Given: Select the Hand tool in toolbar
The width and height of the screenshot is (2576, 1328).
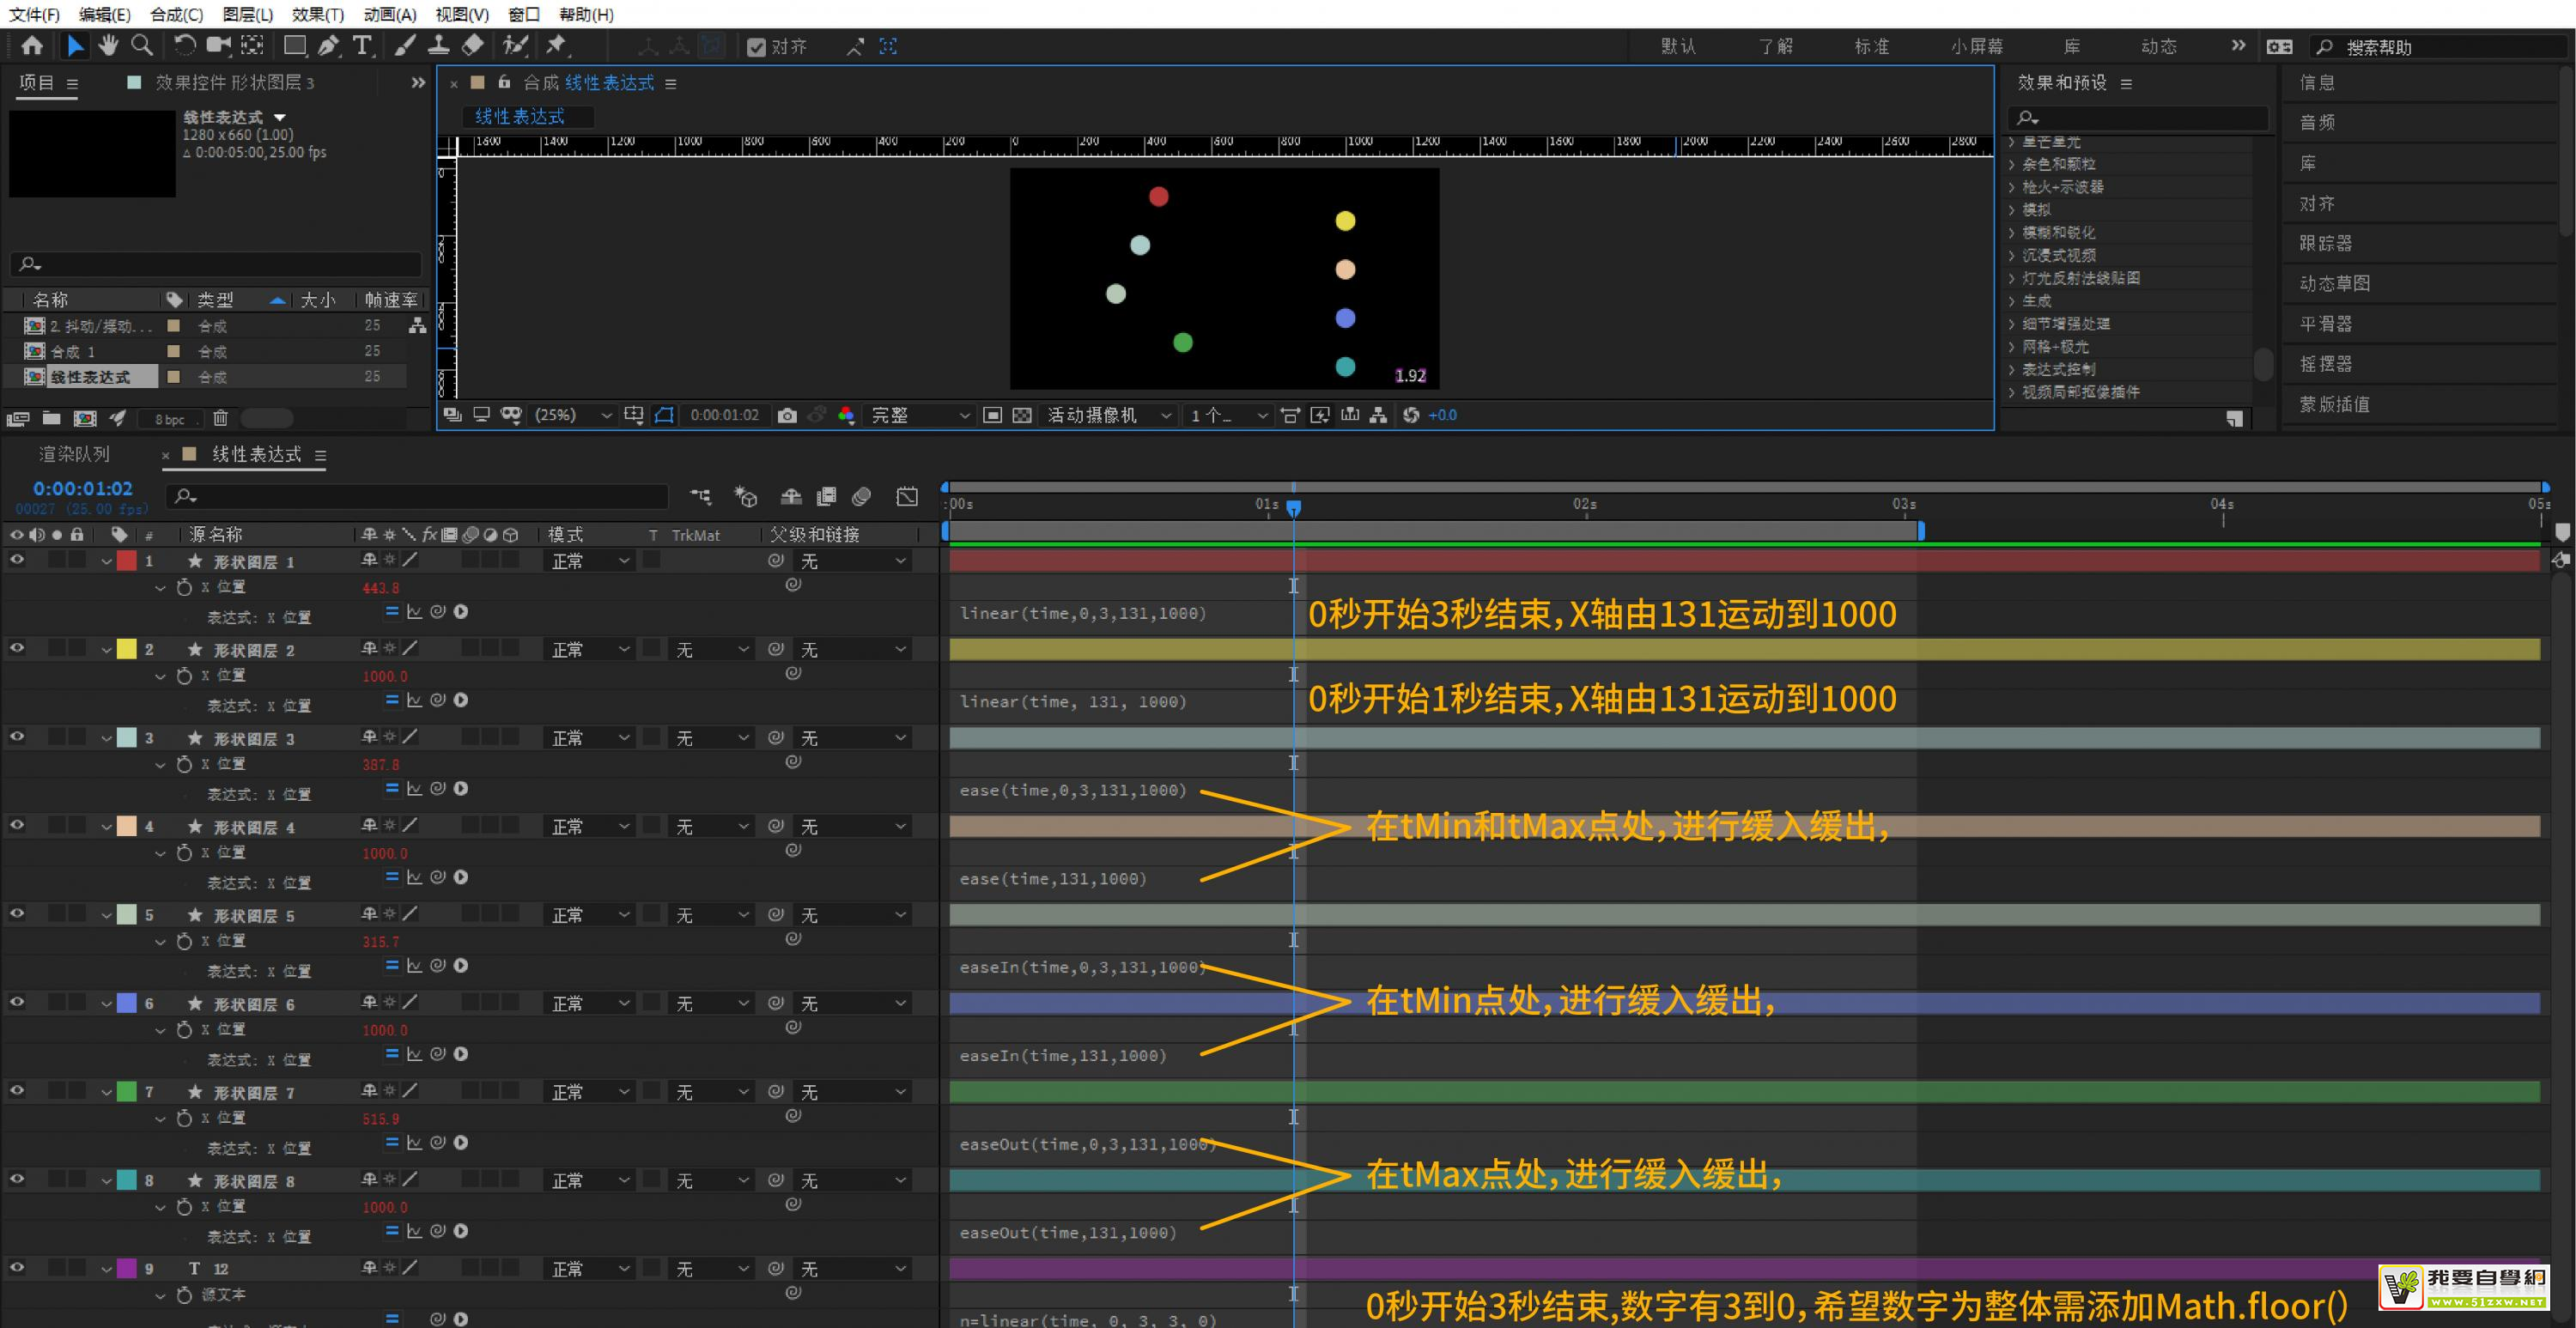Looking at the screenshot, I should [x=108, y=45].
